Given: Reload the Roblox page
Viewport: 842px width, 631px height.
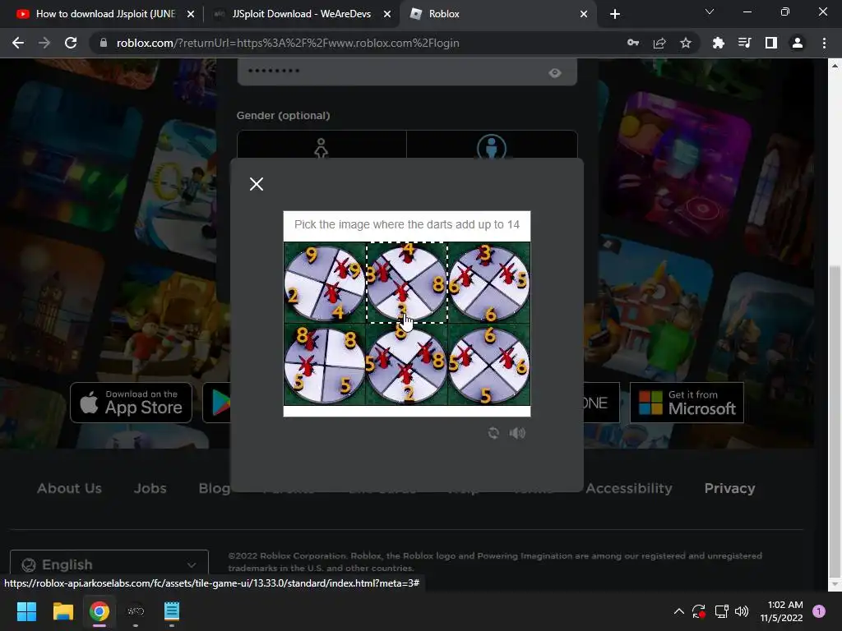Looking at the screenshot, I should pos(71,43).
